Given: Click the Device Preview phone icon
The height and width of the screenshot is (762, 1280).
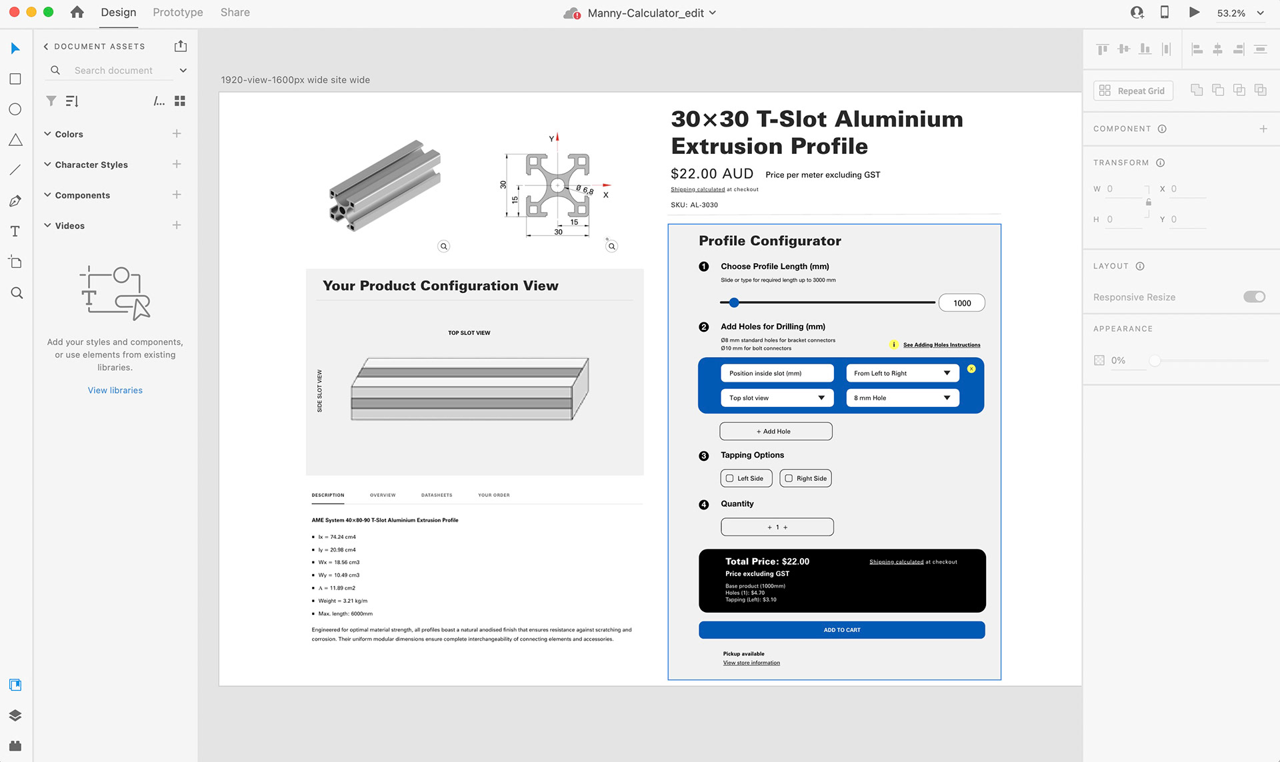Looking at the screenshot, I should (x=1165, y=12).
